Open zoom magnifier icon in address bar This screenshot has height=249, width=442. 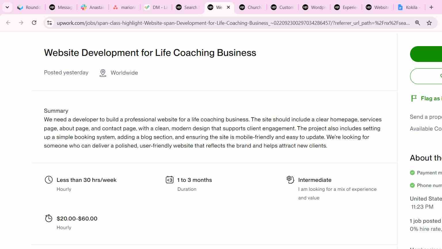418,23
